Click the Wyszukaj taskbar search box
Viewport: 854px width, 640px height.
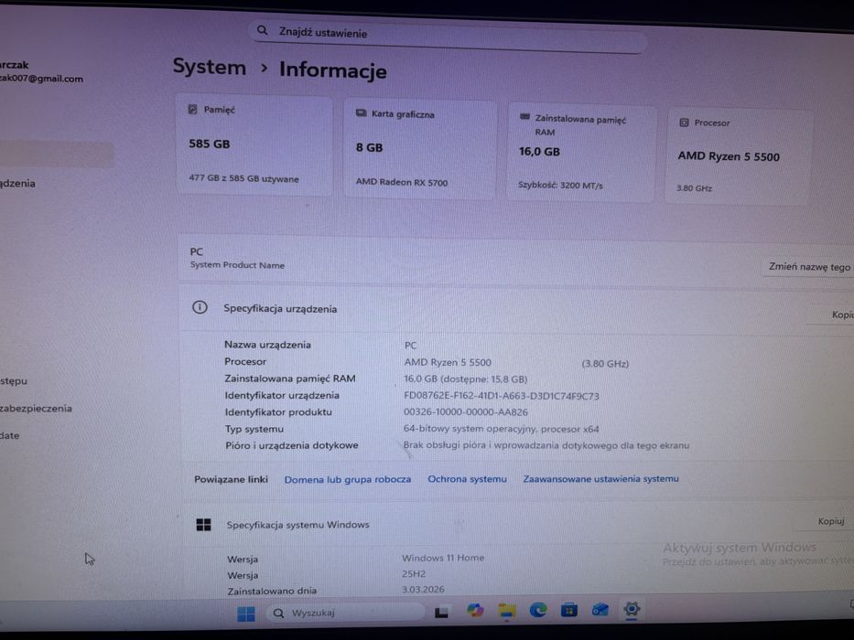coord(344,613)
